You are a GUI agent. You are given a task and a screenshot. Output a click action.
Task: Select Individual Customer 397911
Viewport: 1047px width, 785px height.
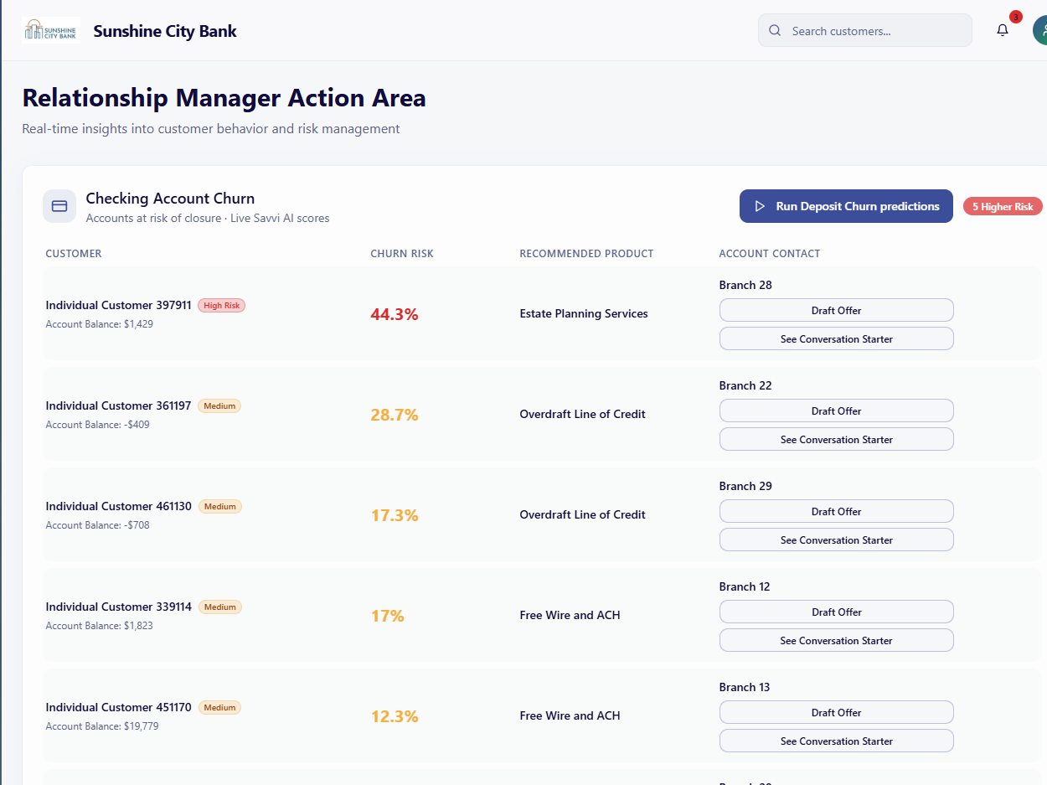[x=118, y=305]
